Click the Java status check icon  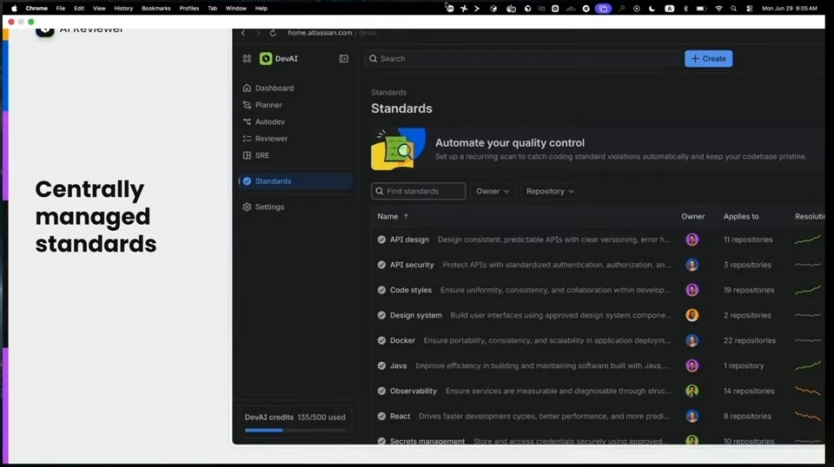pyautogui.click(x=381, y=365)
